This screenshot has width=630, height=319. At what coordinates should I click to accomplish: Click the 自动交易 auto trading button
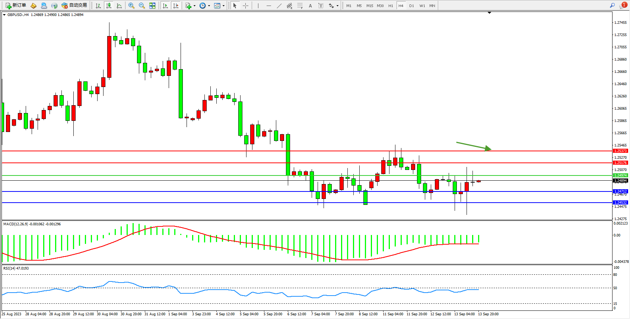[x=74, y=6]
